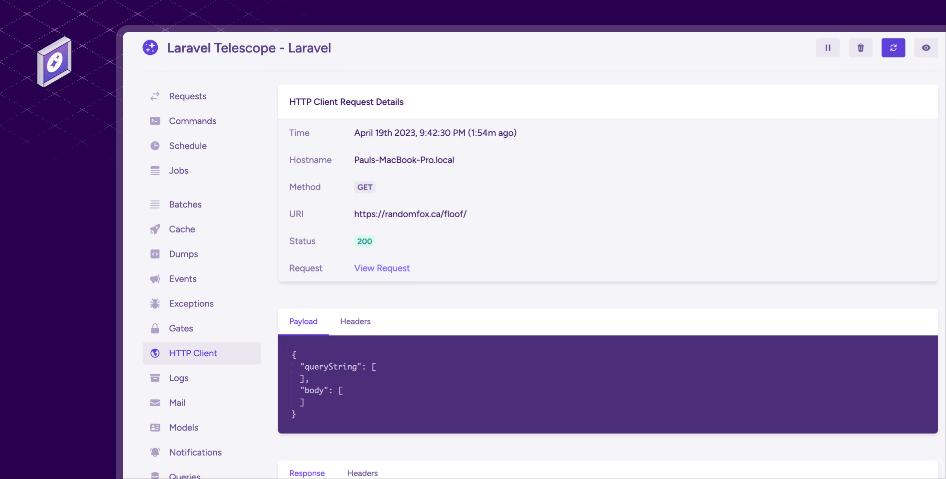The width and height of the screenshot is (946, 479).
Task: Select the Schedule clock icon
Action: (155, 146)
